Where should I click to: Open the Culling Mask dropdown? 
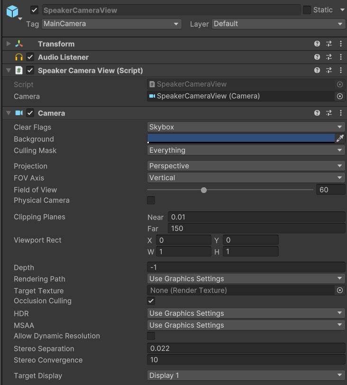tap(246, 150)
